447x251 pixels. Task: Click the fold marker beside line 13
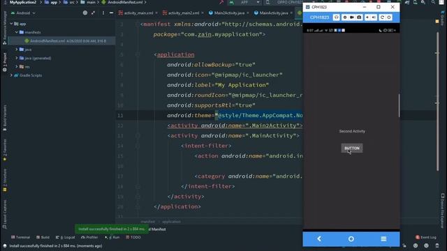tap(138, 136)
